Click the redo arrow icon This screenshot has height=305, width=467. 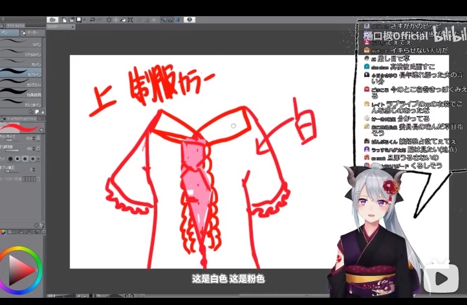click(100, 20)
